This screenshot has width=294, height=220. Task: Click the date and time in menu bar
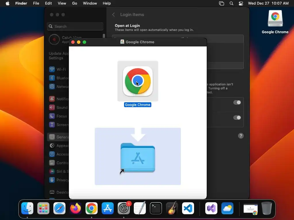(268, 3)
